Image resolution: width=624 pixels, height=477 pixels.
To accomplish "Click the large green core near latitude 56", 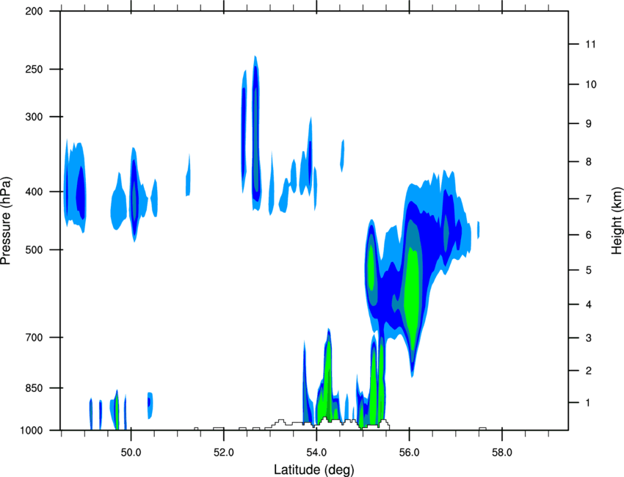I will click(413, 299).
